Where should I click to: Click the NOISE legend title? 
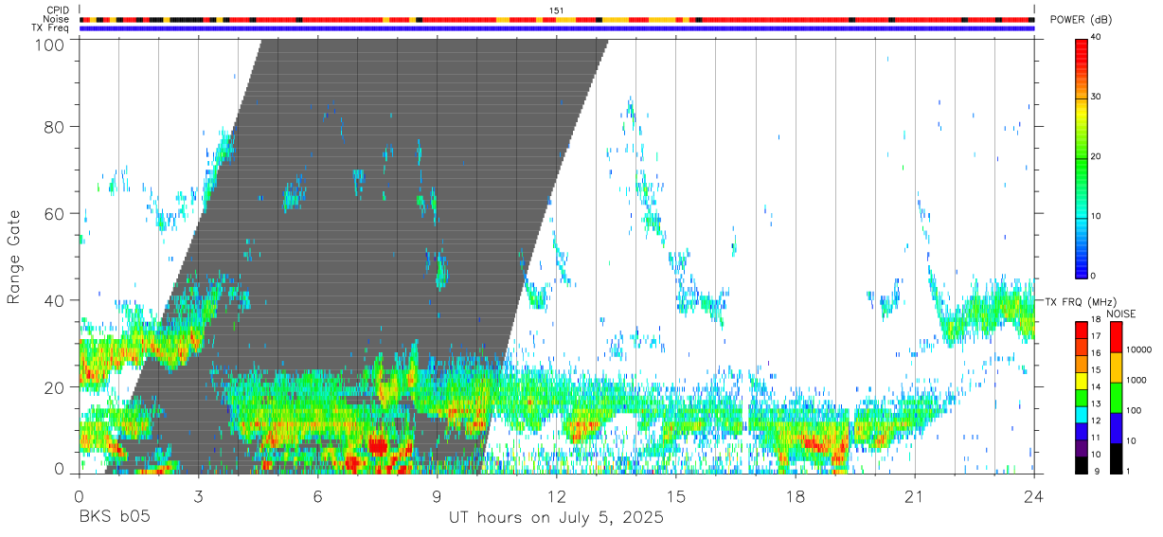click(x=1121, y=313)
